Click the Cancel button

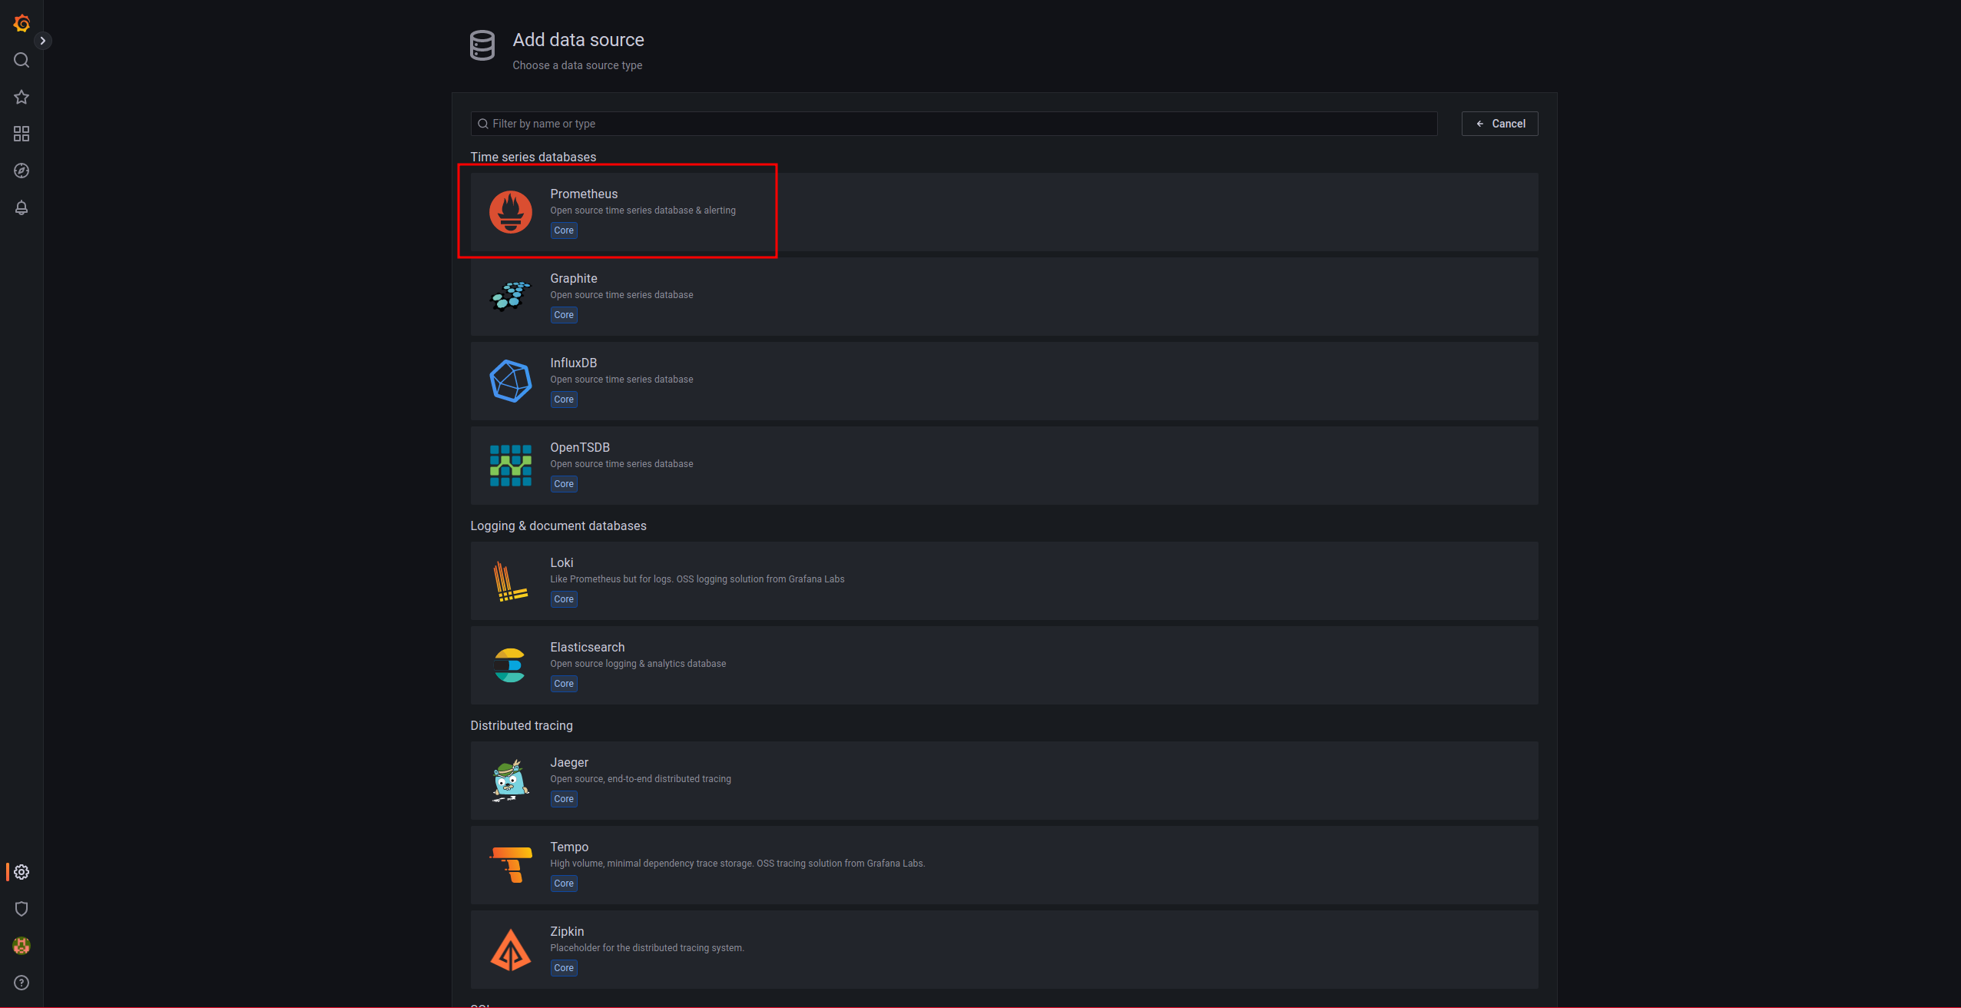click(1499, 124)
